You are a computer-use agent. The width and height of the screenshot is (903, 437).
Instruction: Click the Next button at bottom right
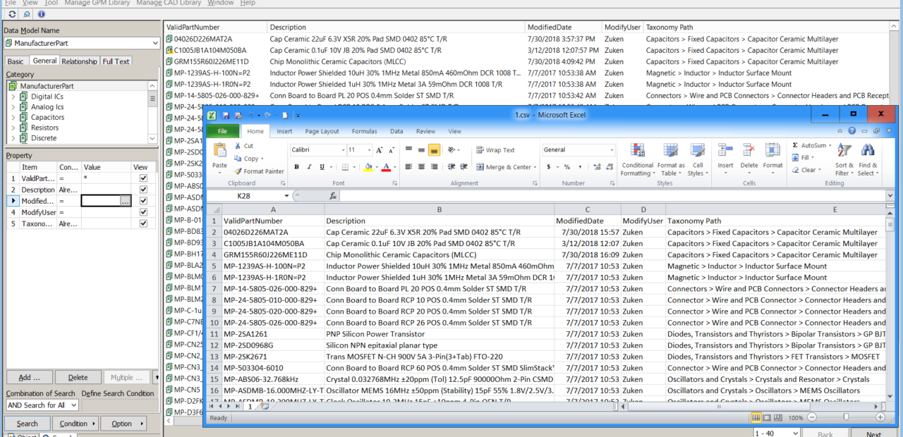point(873,434)
